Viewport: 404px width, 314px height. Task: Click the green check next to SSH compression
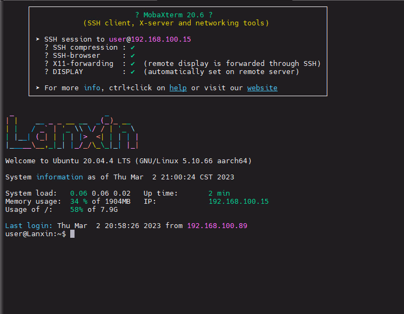pyautogui.click(x=133, y=48)
